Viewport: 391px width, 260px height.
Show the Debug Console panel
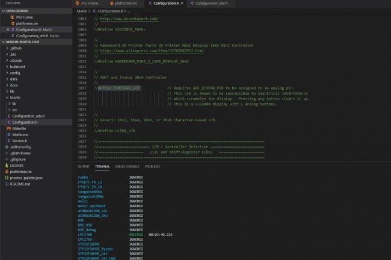(x=127, y=166)
